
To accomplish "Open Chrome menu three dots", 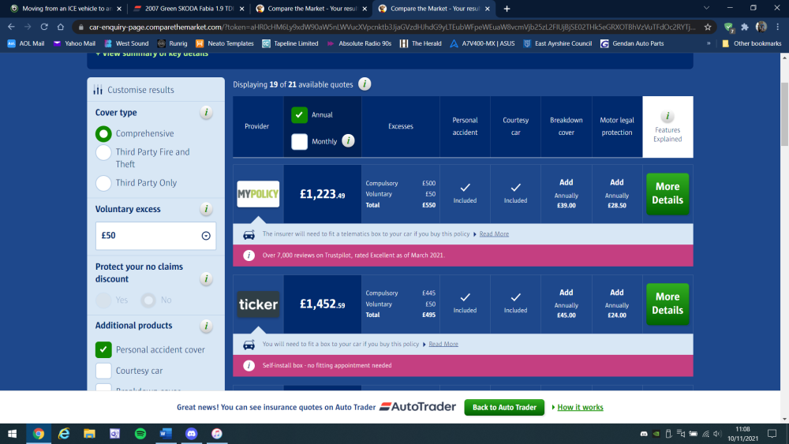I will point(778,27).
